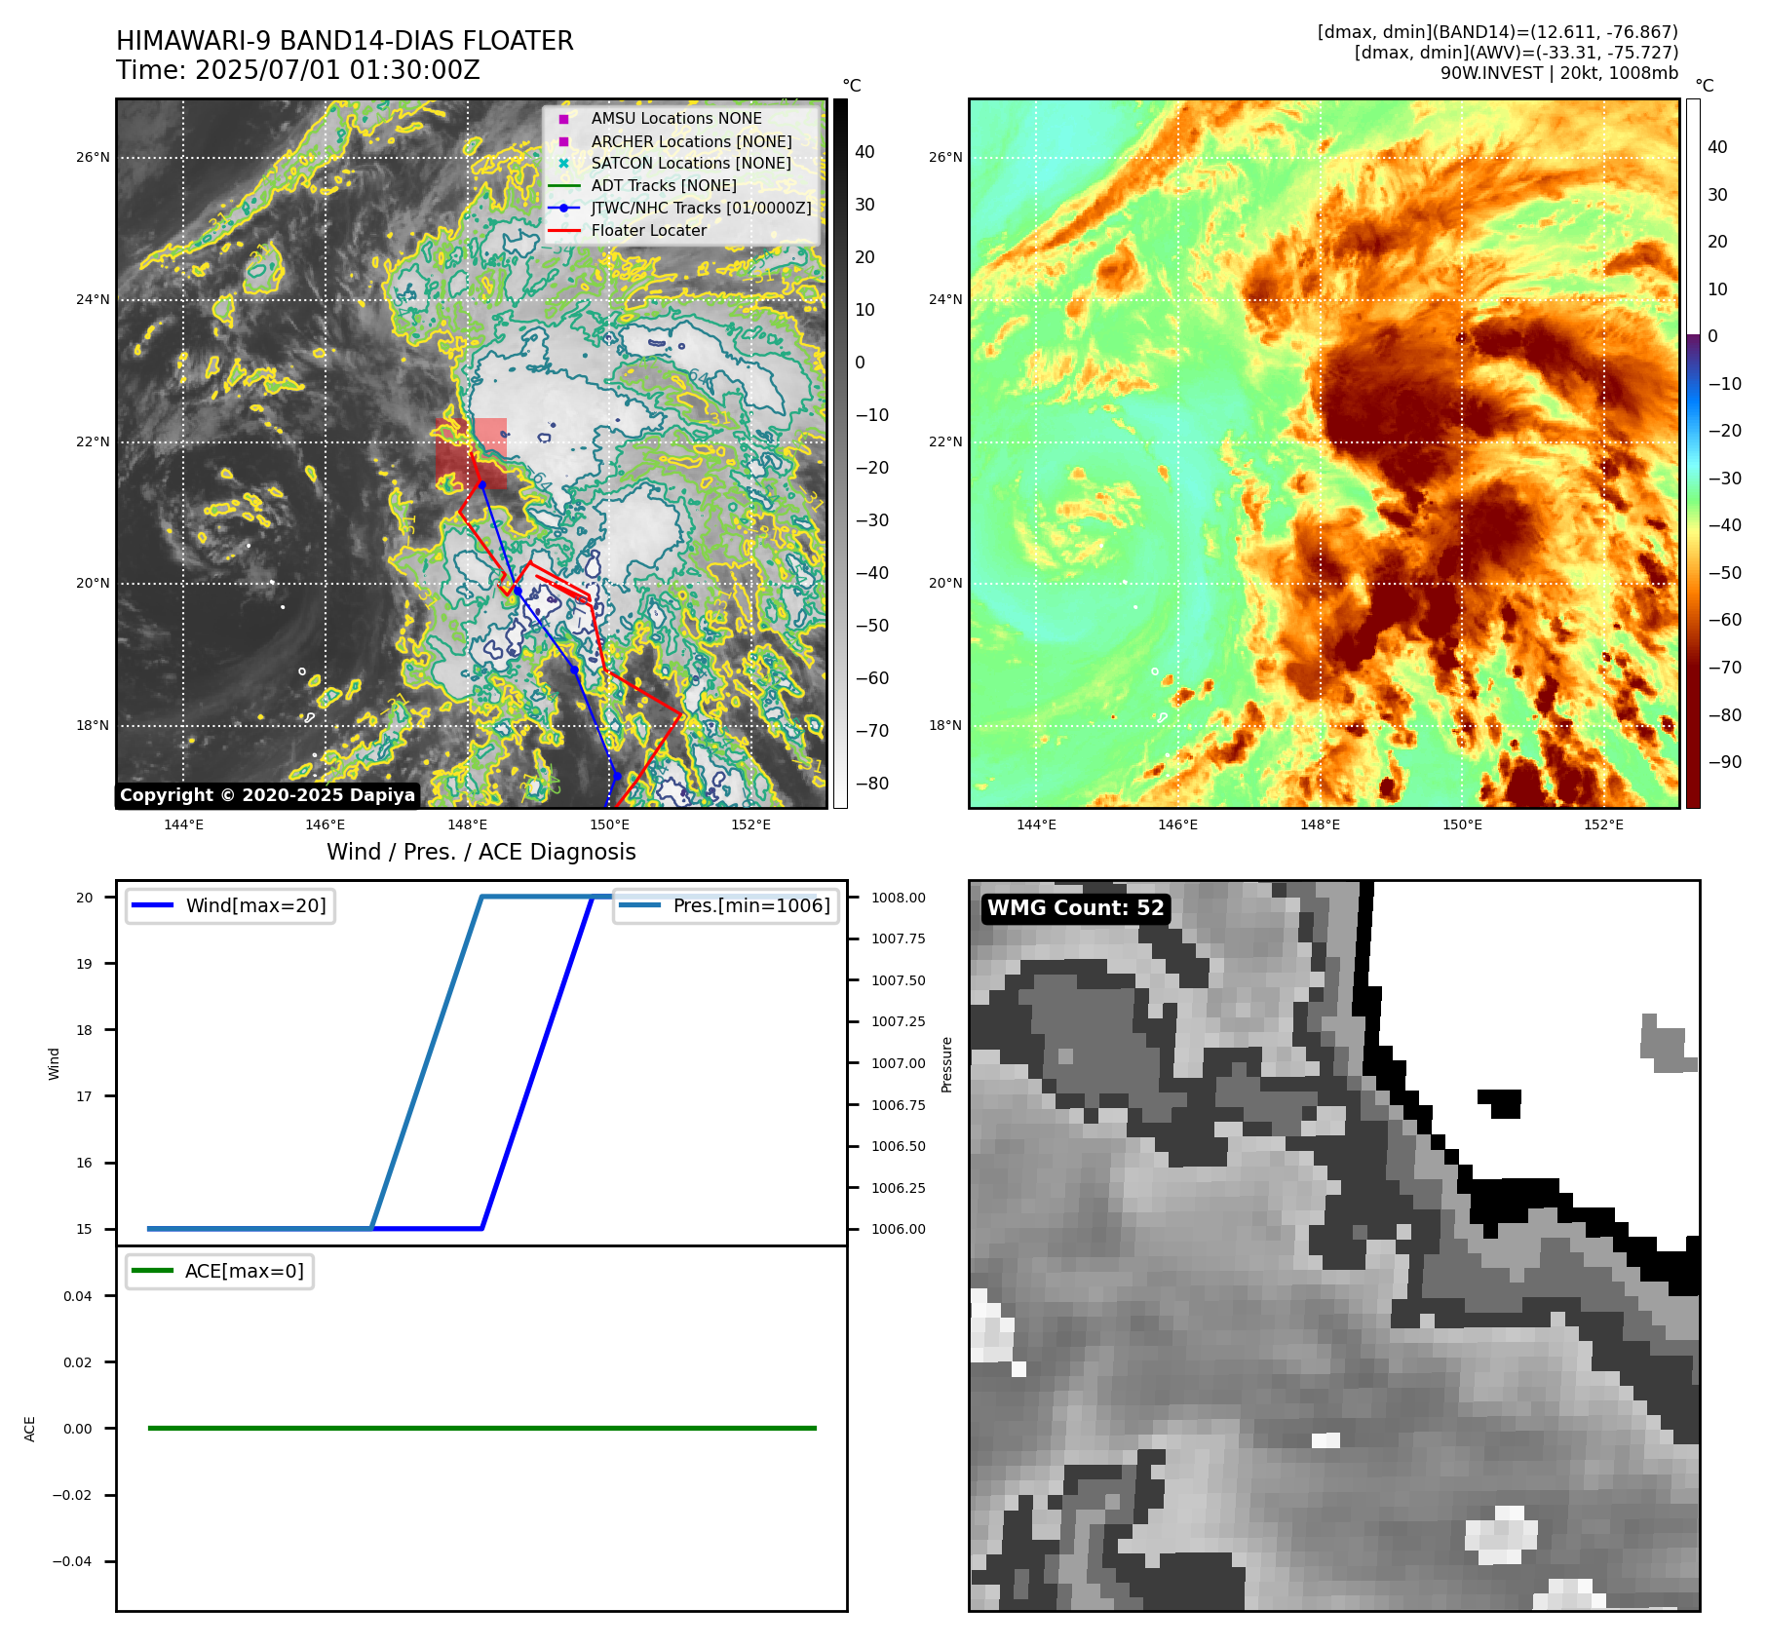
Task: Click the Pres. text in the chart legend
Action: click(751, 905)
